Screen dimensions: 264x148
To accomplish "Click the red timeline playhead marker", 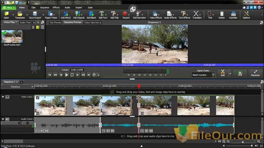I will pyautogui.click(x=139, y=86).
